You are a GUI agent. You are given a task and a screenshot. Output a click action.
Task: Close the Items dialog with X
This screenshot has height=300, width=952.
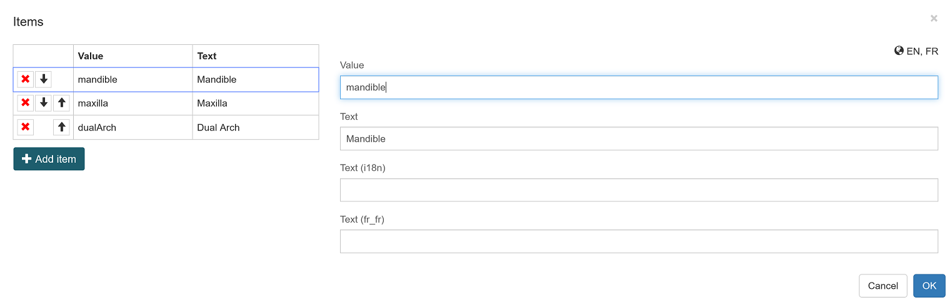pyautogui.click(x=934, y=19)
